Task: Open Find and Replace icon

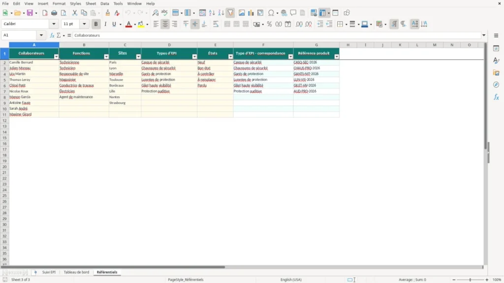Action: point(155,13)
